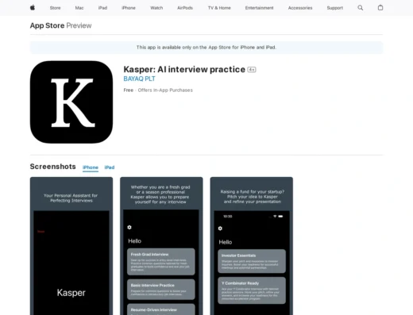Open the Store menu
413x315 pixels.
point(55,8)
